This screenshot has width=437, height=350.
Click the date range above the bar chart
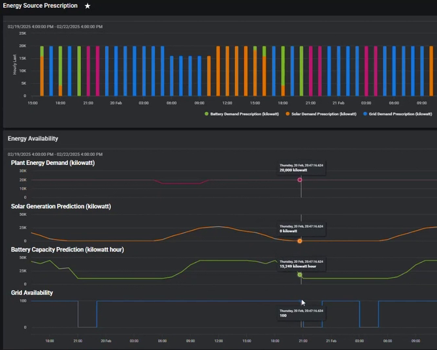point(55,27)
